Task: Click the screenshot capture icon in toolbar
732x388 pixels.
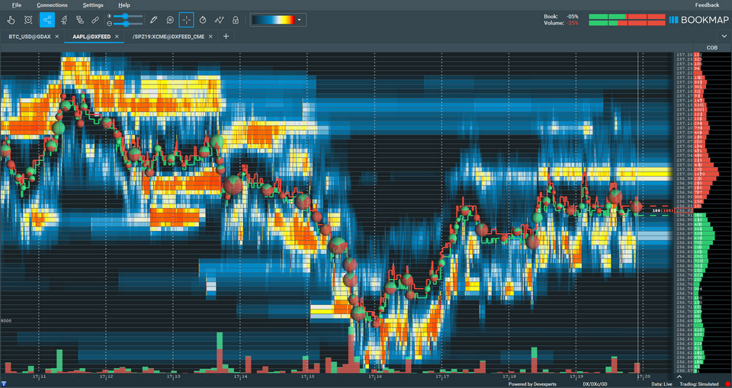Action: (x=28, y=20)
